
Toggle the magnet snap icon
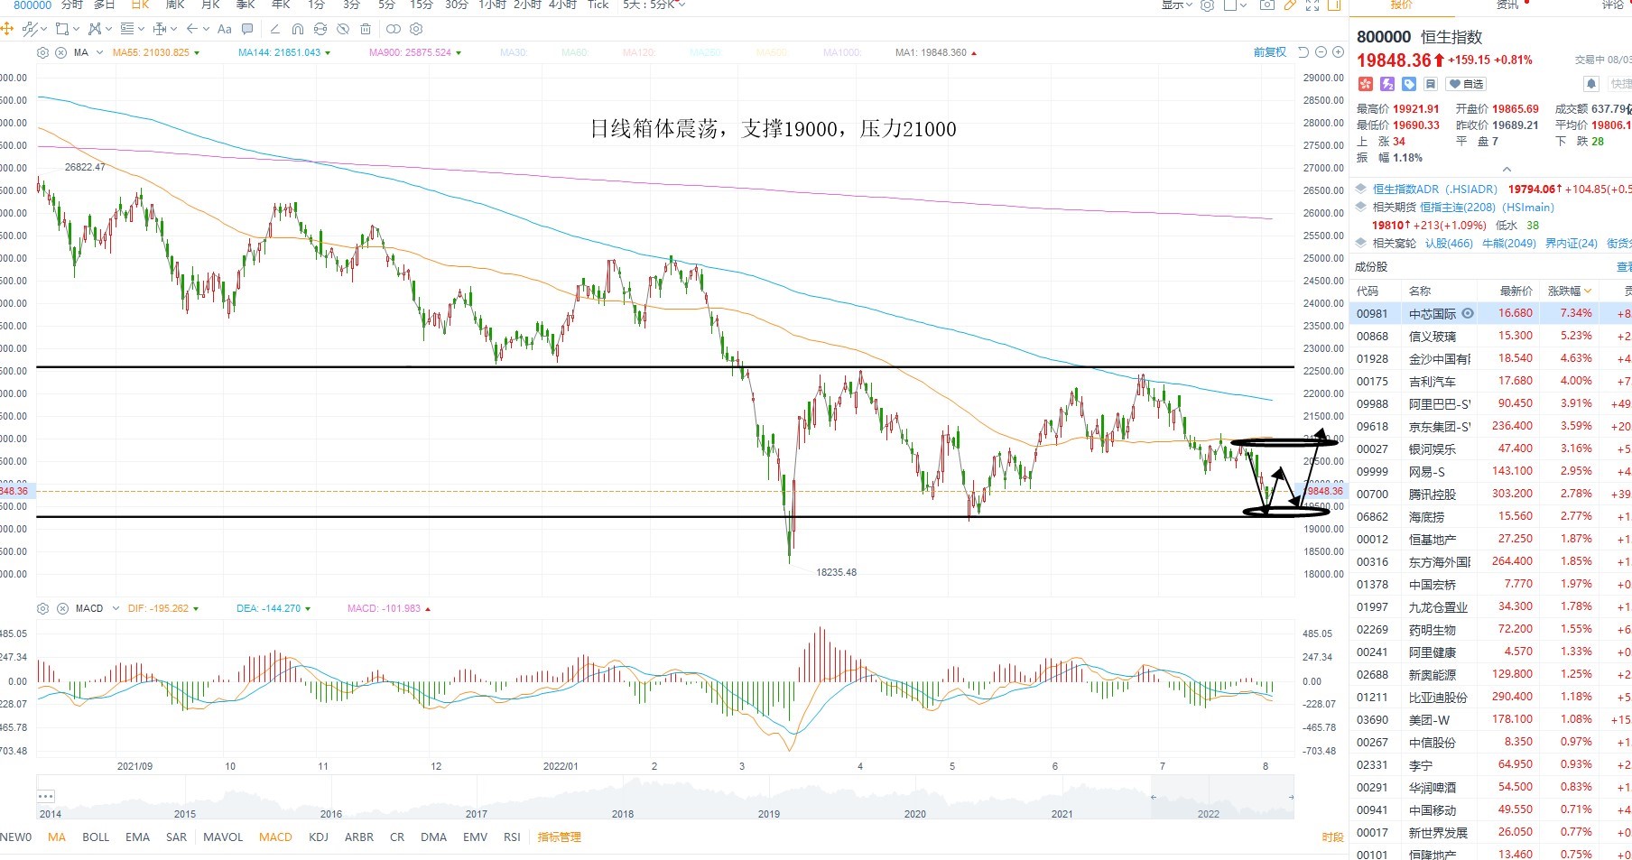[297, 29]
